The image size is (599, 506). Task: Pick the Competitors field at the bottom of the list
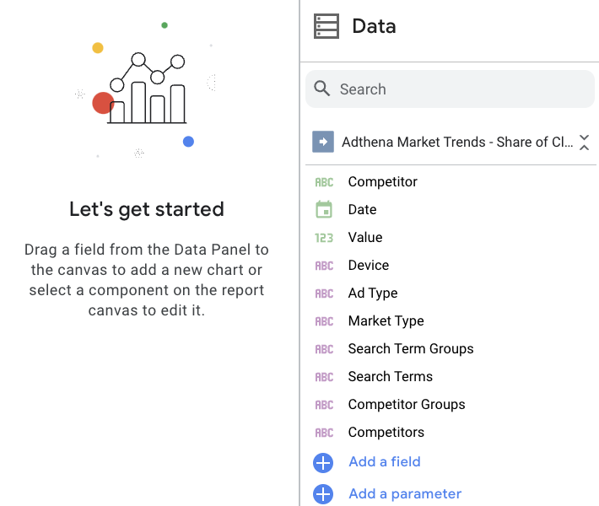386,433
